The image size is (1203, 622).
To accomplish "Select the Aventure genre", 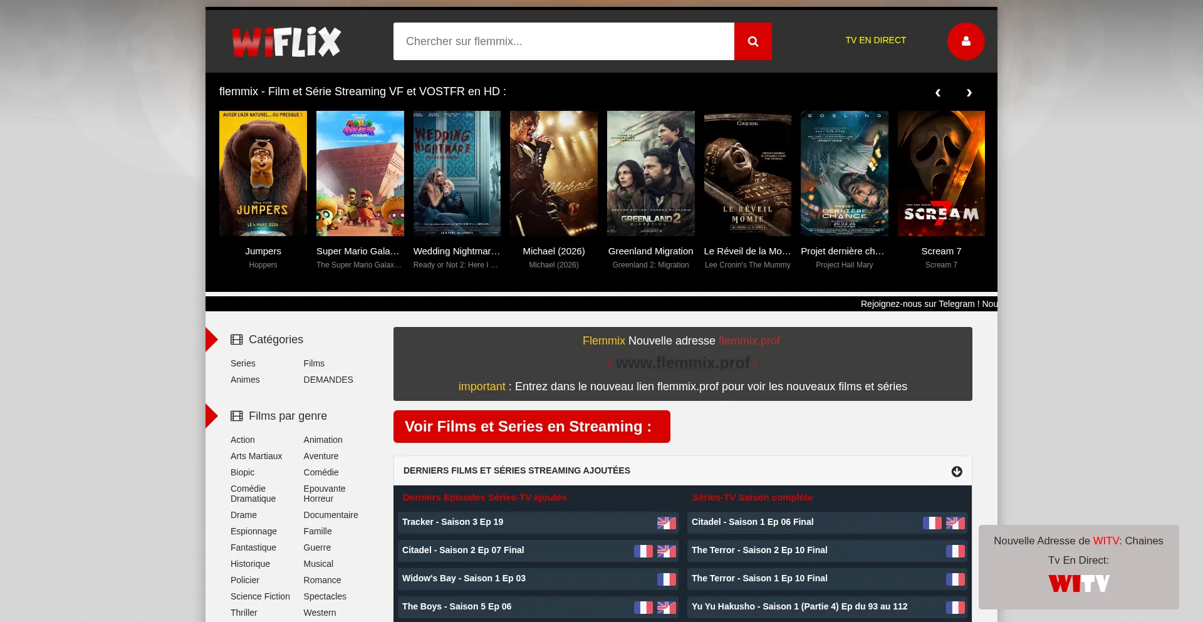I will 321,456.
